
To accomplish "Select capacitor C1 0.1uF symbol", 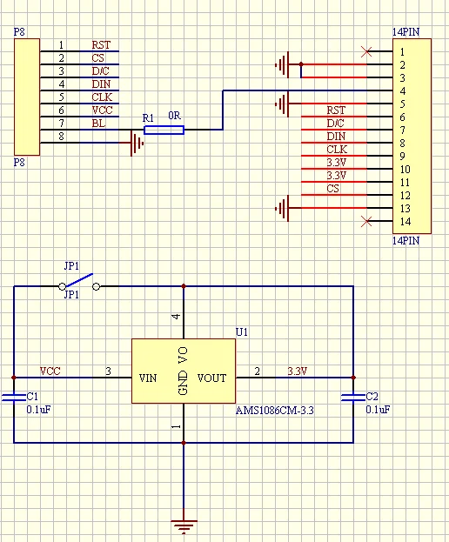I will 14,398.
